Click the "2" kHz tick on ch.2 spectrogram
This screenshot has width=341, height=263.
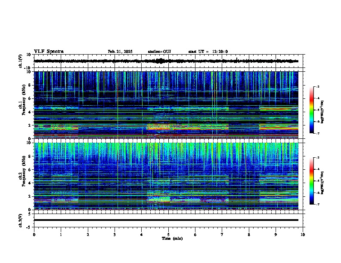[30, 196]
